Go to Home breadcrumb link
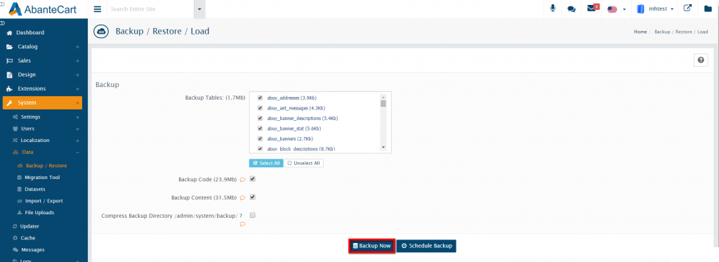The width and height of the screenshot is (719, 262). click(640, 32)
